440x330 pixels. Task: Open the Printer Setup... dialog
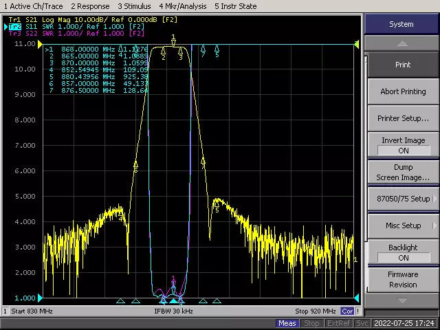pyautogui.click(x=403, y=118)
